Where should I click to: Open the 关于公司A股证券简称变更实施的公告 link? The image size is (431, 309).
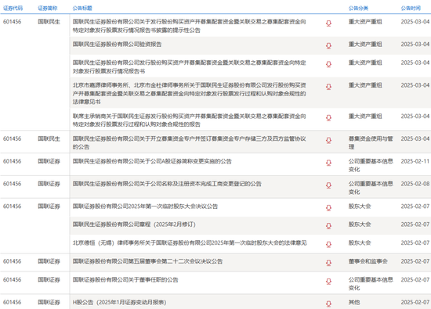pyautogui.click(x=152, y=161)
